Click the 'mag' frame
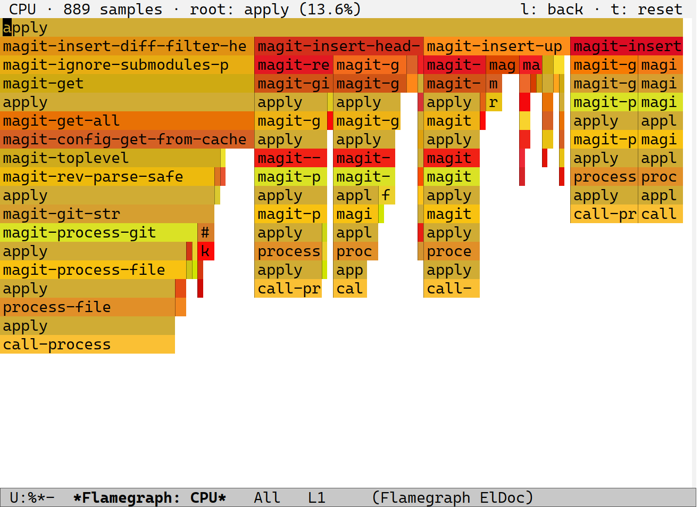Image resolution: width=700 pixels, height=507 pixels. pos(503,65)
